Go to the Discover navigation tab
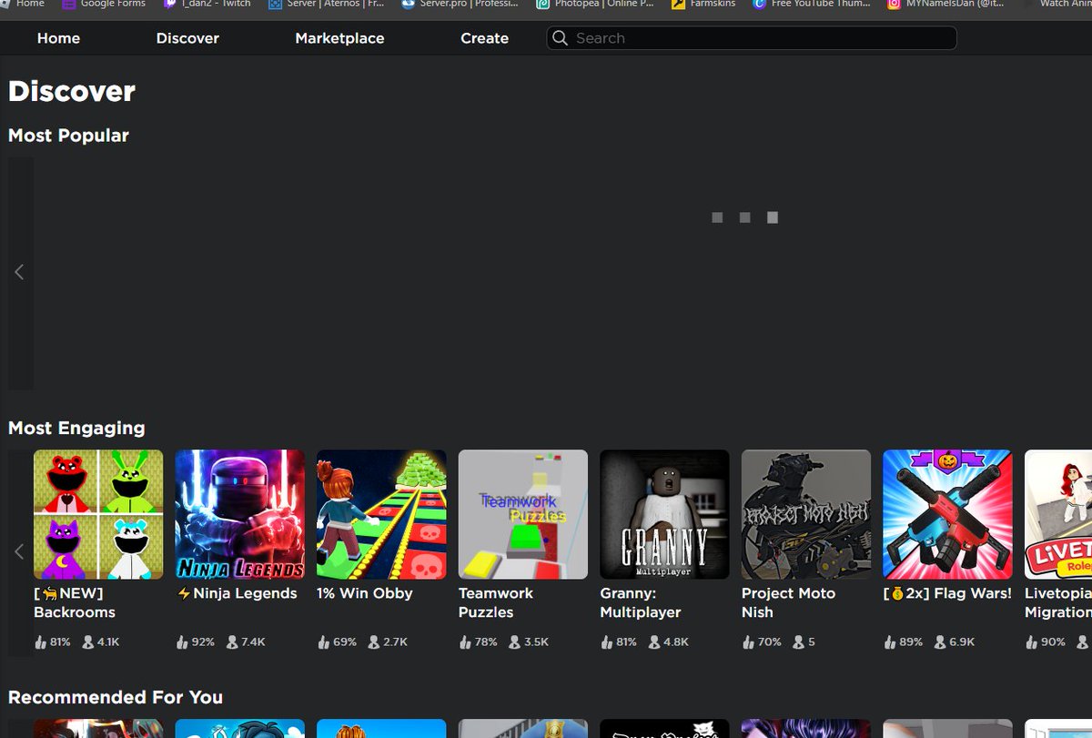This screenshot has height=738, width=1092. coord(187,38)
